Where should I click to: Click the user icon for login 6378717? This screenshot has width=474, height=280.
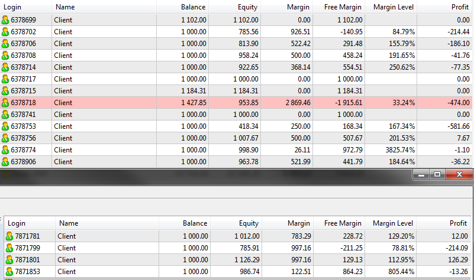(x=5, y=79)
